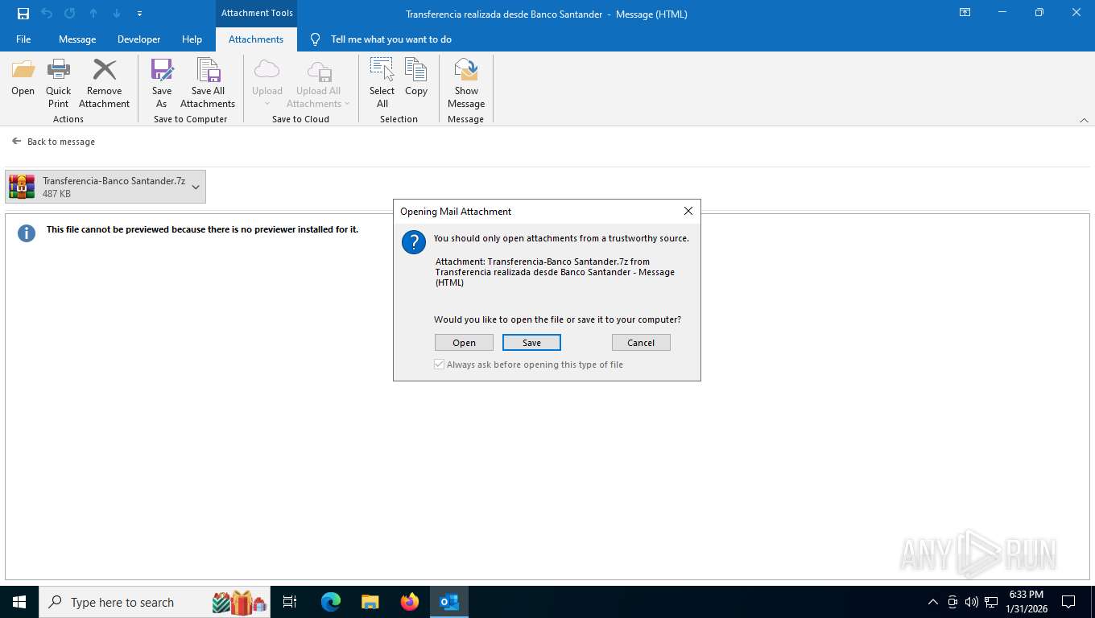Open the Help tab

pyautogui.click(x=192, y=39)
